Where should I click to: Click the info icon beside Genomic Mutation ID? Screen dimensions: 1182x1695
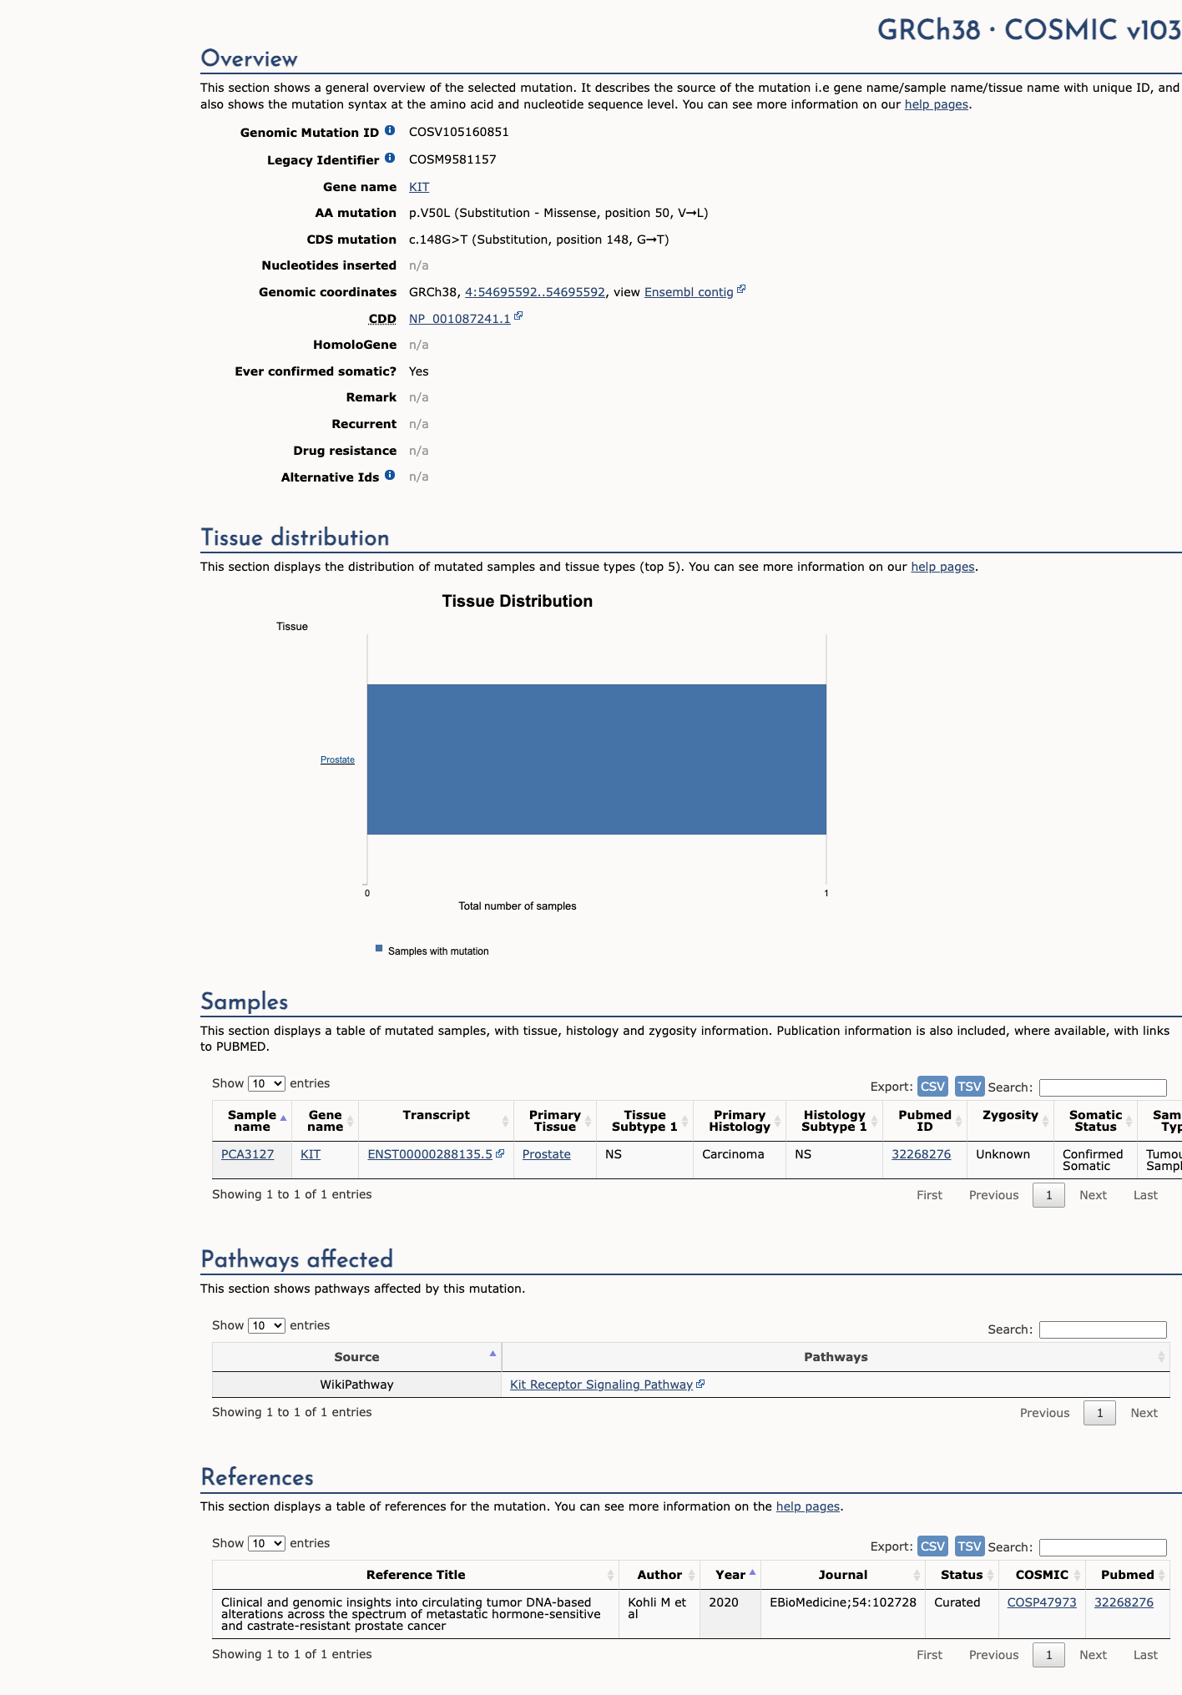tap(390, 131)
